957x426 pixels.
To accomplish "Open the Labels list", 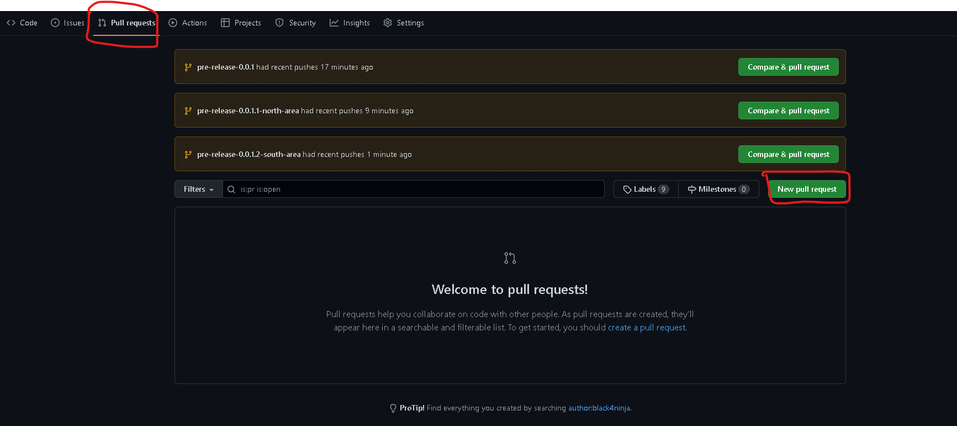I will coord(646,189).
